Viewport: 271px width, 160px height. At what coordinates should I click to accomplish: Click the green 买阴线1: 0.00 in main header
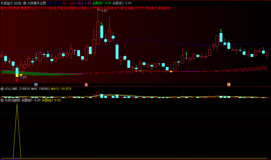tap(102, 3)
